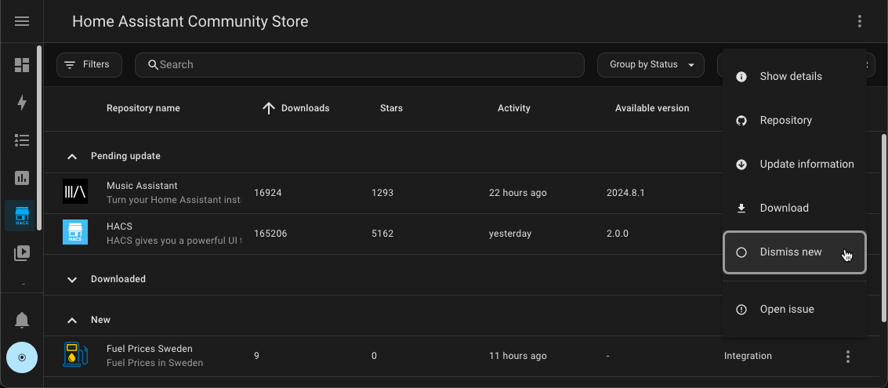Open Fuel Prices Sweden row options menu
This screenshot has height=388, width=888.
(x=847, y=357)
